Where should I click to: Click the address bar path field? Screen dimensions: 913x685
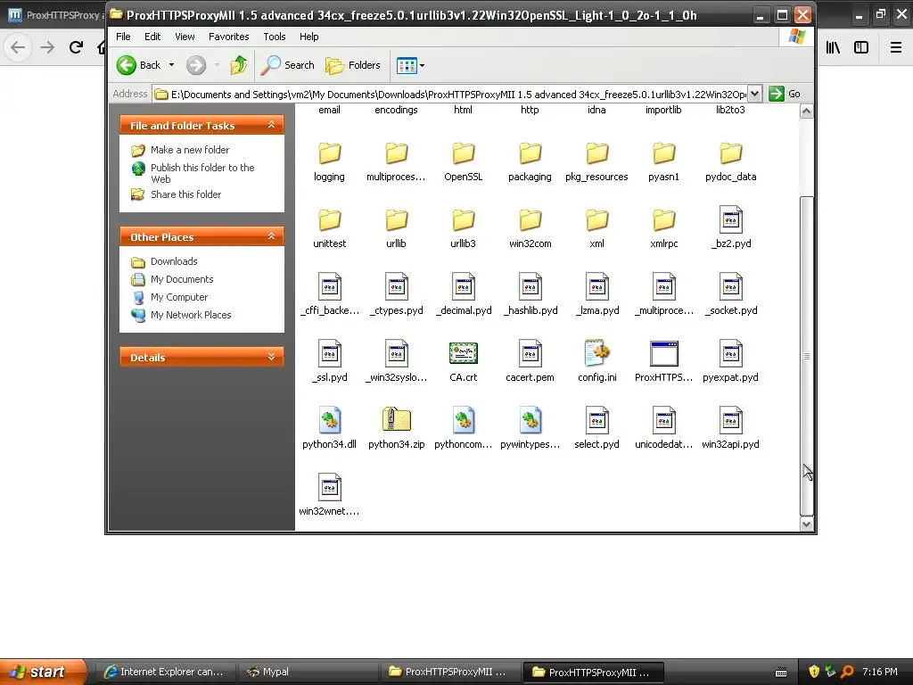point(449,94)
